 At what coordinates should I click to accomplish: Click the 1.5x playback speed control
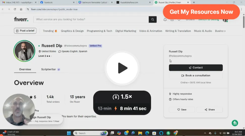[122, 97]
